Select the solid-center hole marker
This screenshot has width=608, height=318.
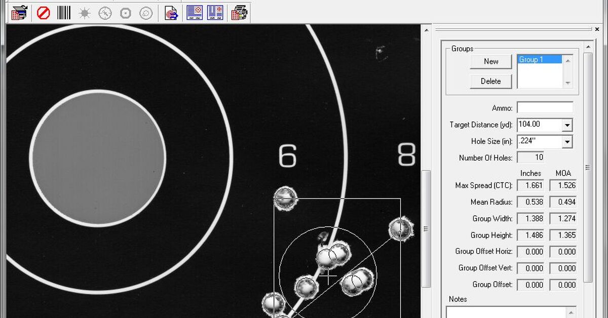pyautogui.click(x=124, y=13)
